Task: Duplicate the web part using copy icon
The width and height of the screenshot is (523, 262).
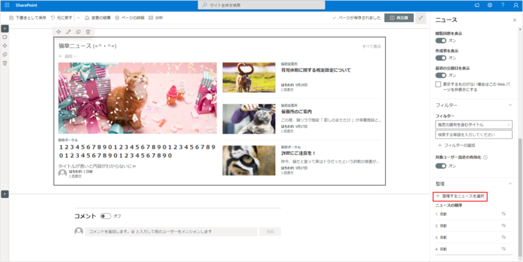Action: pyautogui.click(x=78, y=31)
